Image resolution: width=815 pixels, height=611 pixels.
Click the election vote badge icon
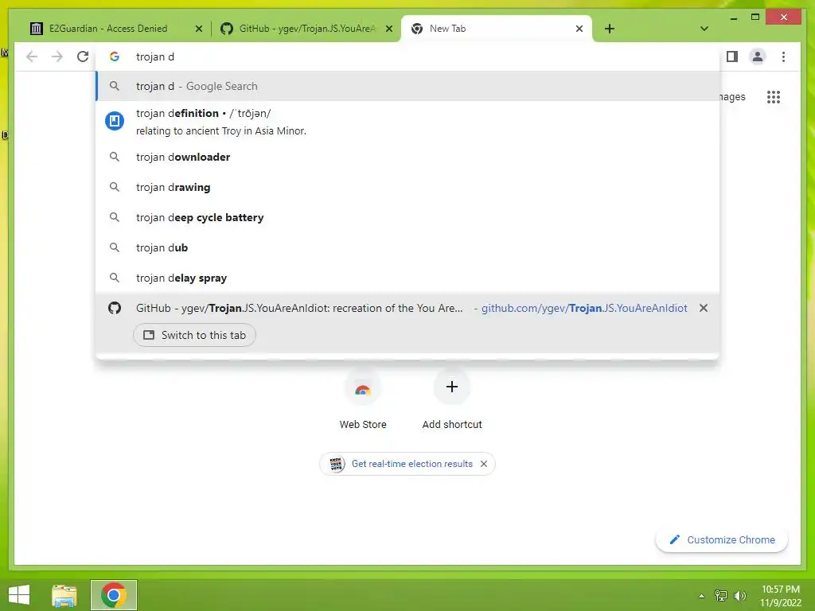[337, 464]
